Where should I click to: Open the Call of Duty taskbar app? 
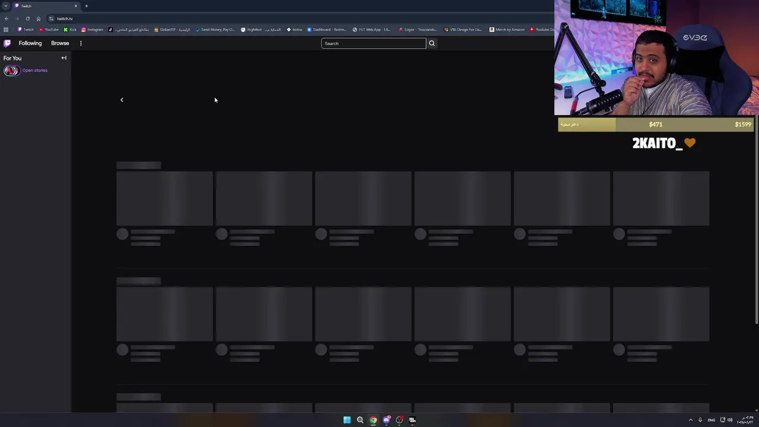point(412,420)
